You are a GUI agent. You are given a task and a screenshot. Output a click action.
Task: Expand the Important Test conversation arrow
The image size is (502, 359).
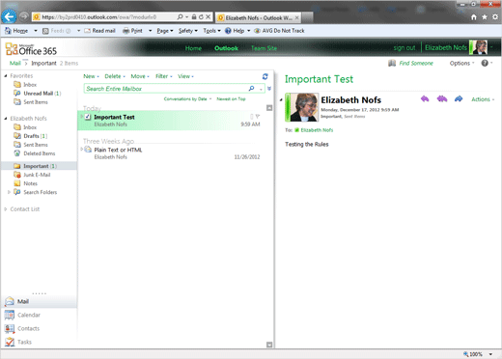[82, 116]
